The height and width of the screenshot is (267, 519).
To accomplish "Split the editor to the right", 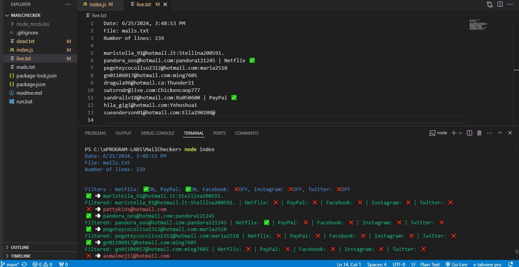I will [500, 4].
